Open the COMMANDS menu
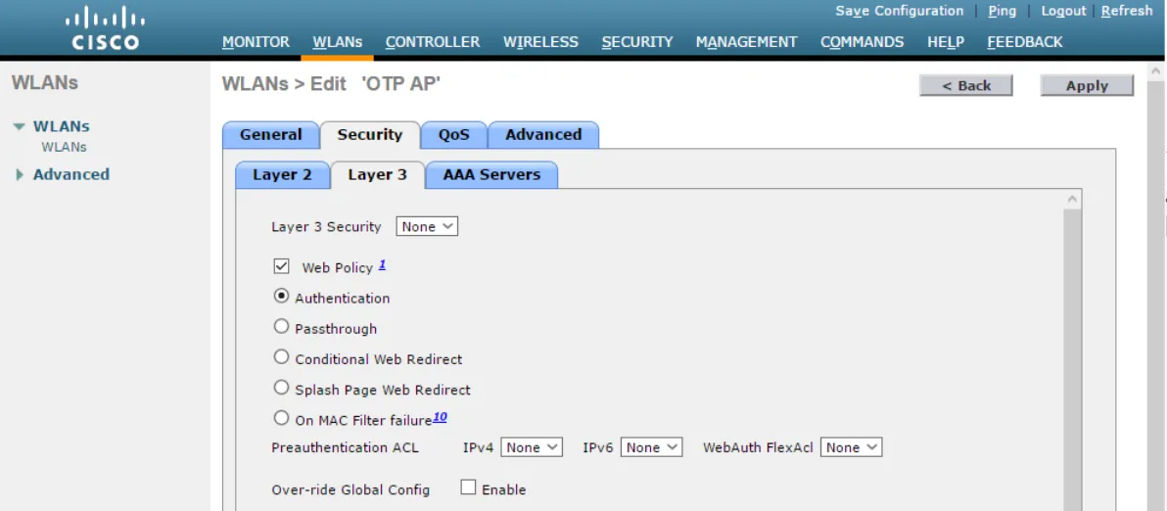 pos(862,42)
